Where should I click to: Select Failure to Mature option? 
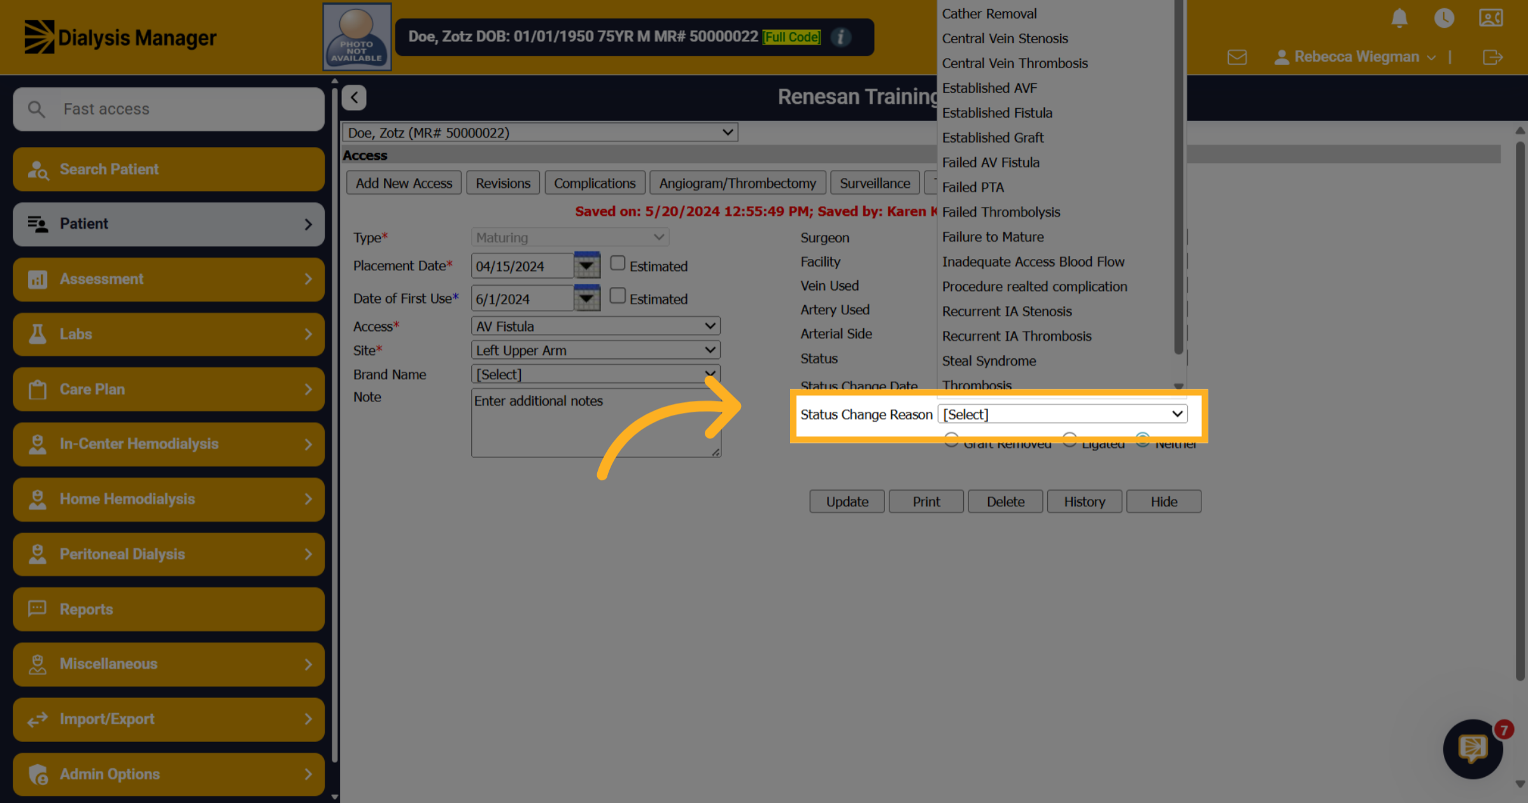tap(993, 237)
